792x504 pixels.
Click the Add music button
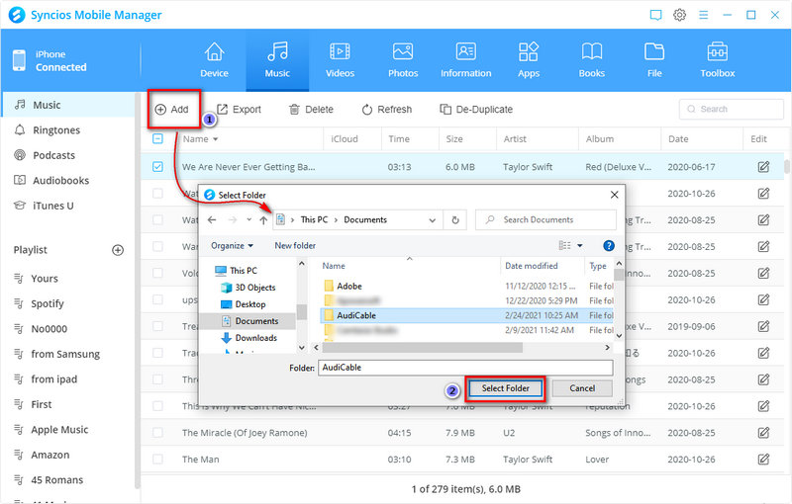(171, 110)
